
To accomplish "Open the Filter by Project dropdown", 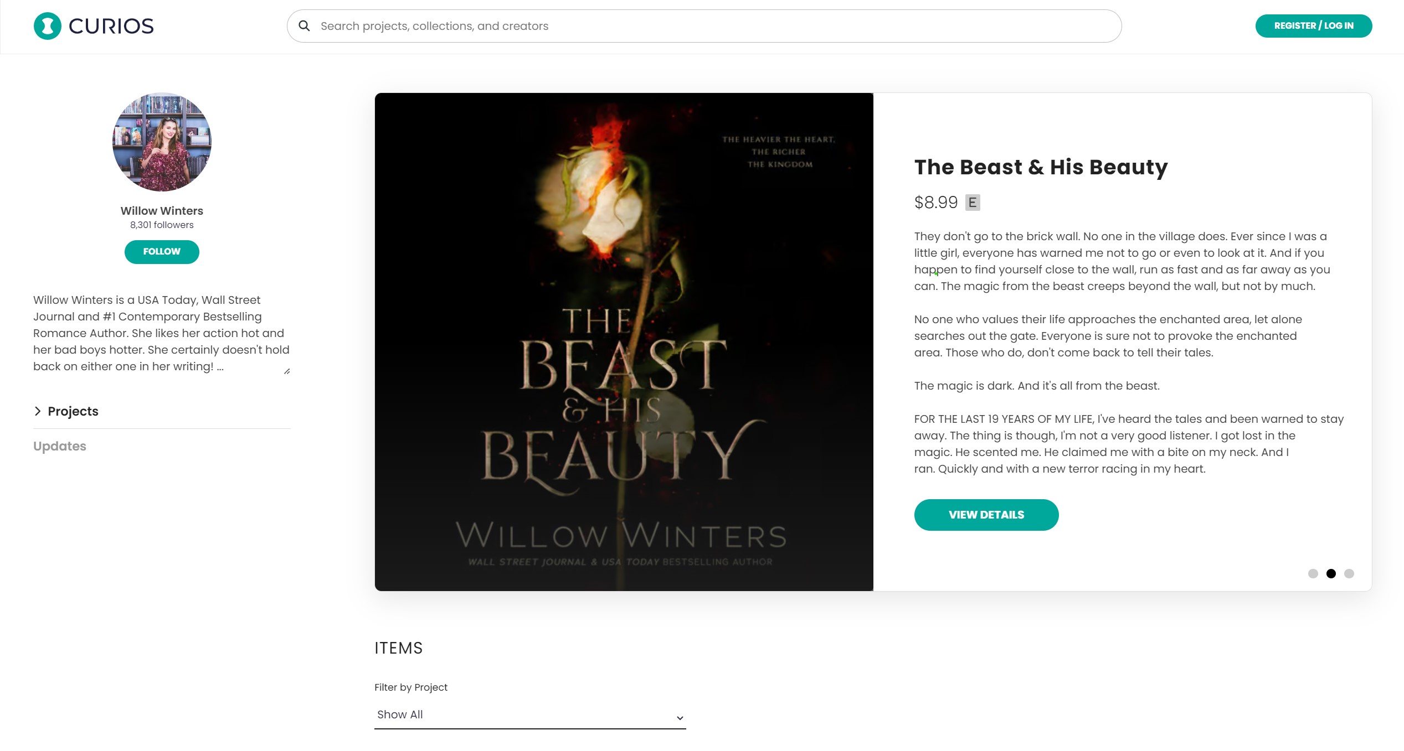I will 530,715.
